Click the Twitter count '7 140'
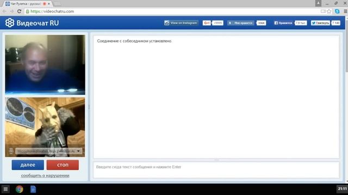348x195 pixels. [x=335, y=23]
